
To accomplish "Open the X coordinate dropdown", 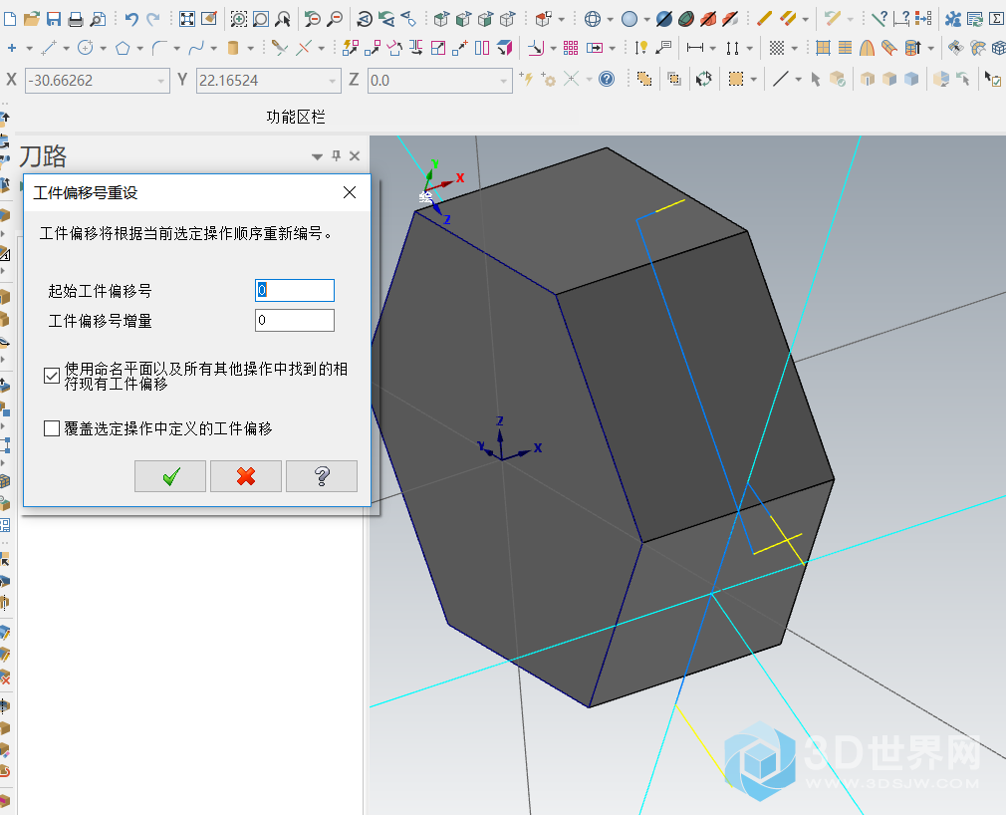I will point(160,81).
